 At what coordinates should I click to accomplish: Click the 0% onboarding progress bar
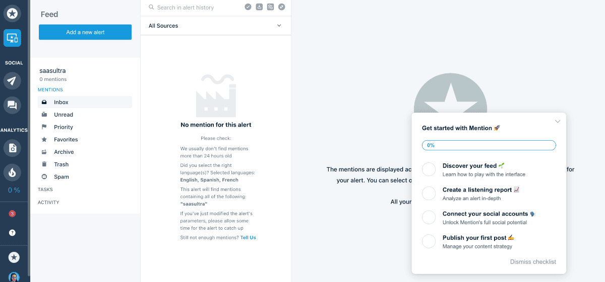click(489, 145)
